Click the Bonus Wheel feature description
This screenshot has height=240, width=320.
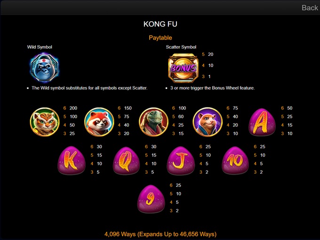tap(212, 88)
